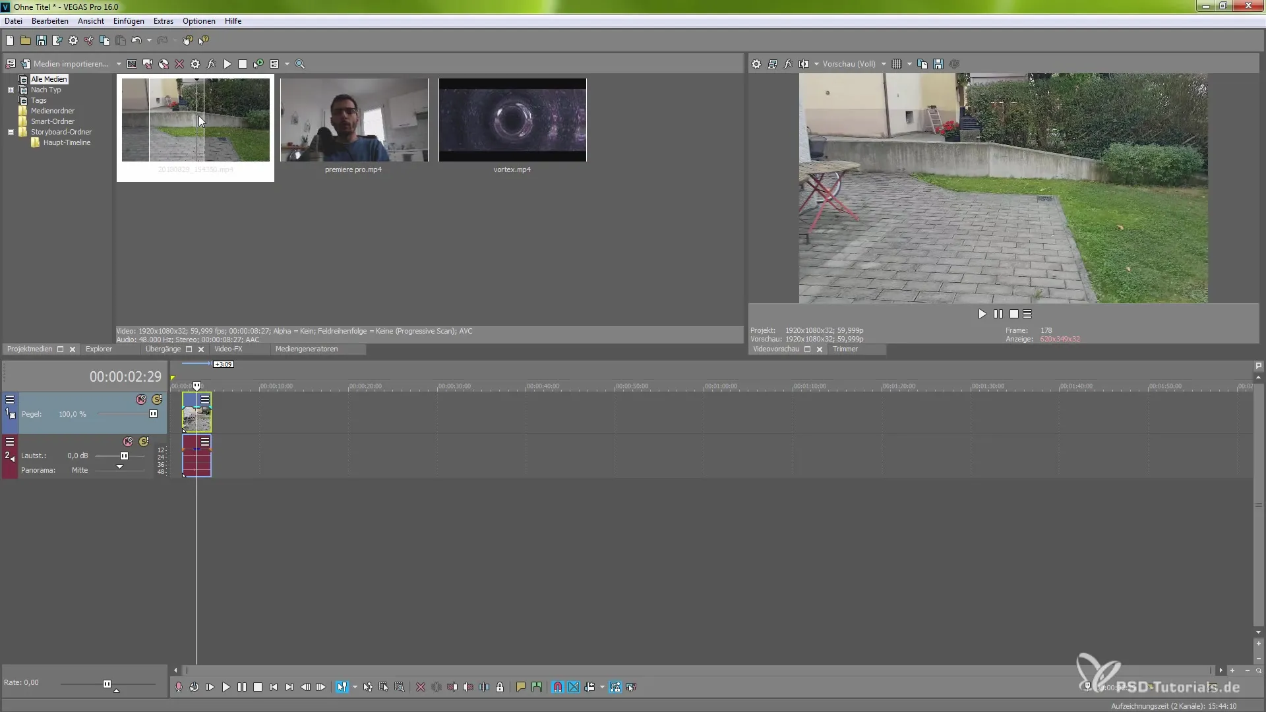
Task: Solo audio track 2
Action: [144, 442]
